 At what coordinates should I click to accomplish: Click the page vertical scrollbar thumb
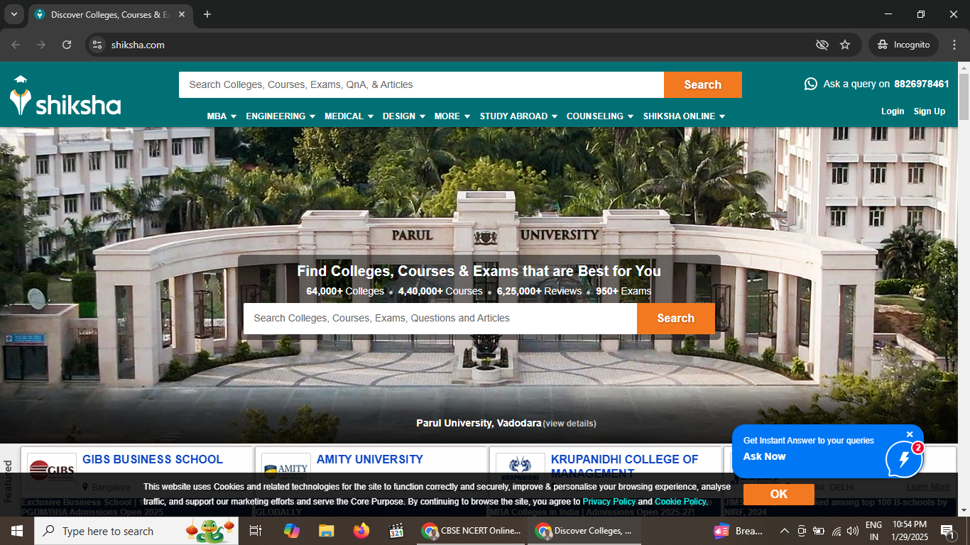(x=964, y=96)
